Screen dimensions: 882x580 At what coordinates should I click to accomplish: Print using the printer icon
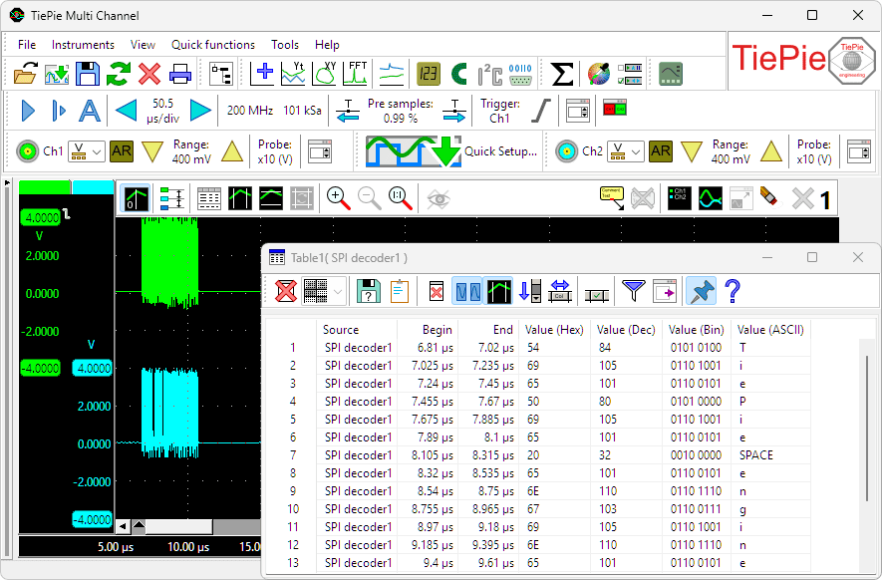pyautogui.click(x=180, y=74)
